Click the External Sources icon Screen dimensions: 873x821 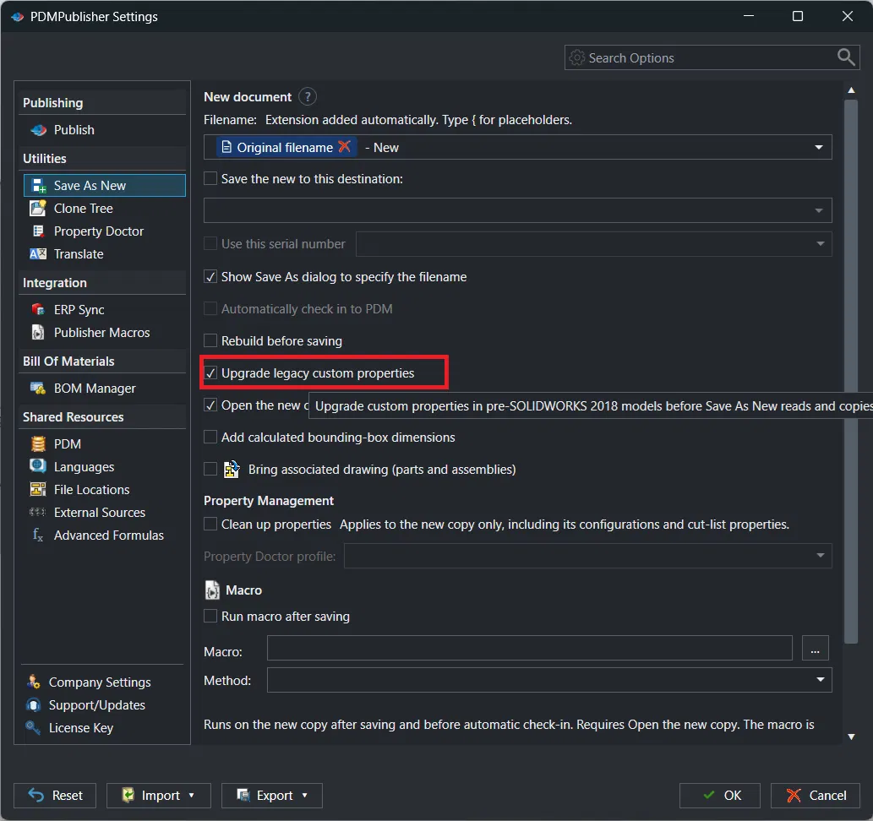[37, 512]
